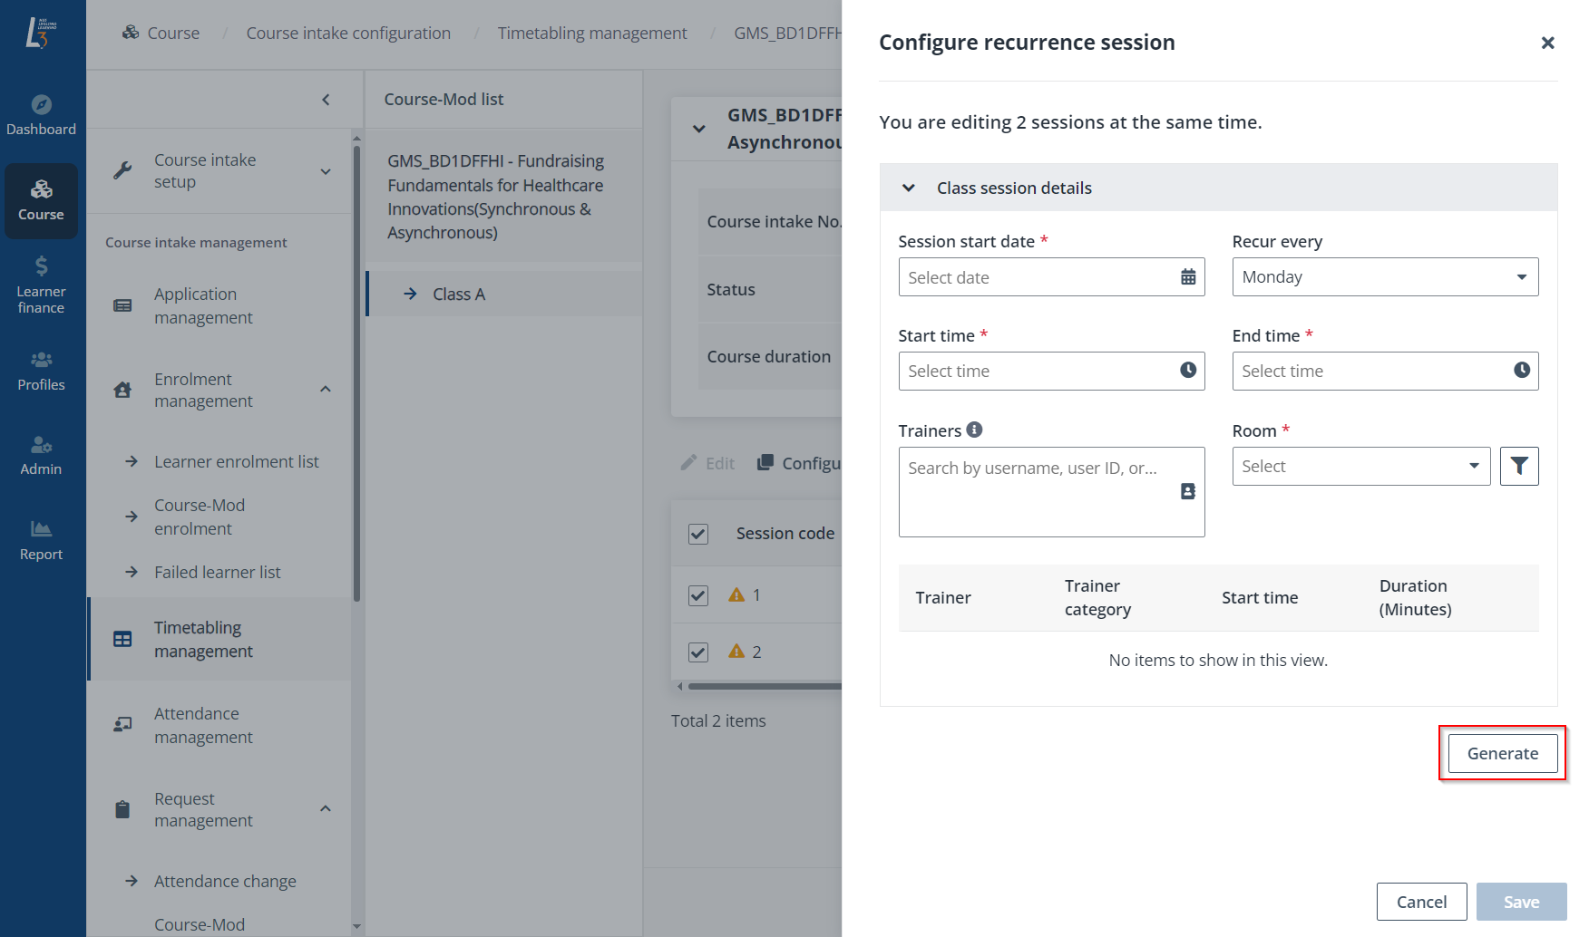Click the clock icon in Start time field

pyautogui.click(x=1187, y=370)
